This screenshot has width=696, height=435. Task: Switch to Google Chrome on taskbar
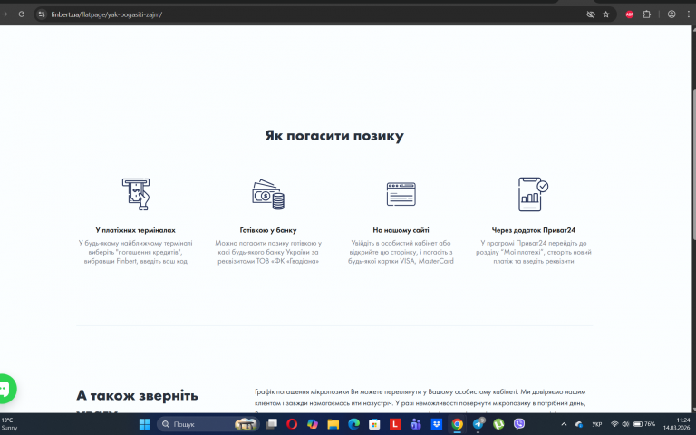(457, 424)
